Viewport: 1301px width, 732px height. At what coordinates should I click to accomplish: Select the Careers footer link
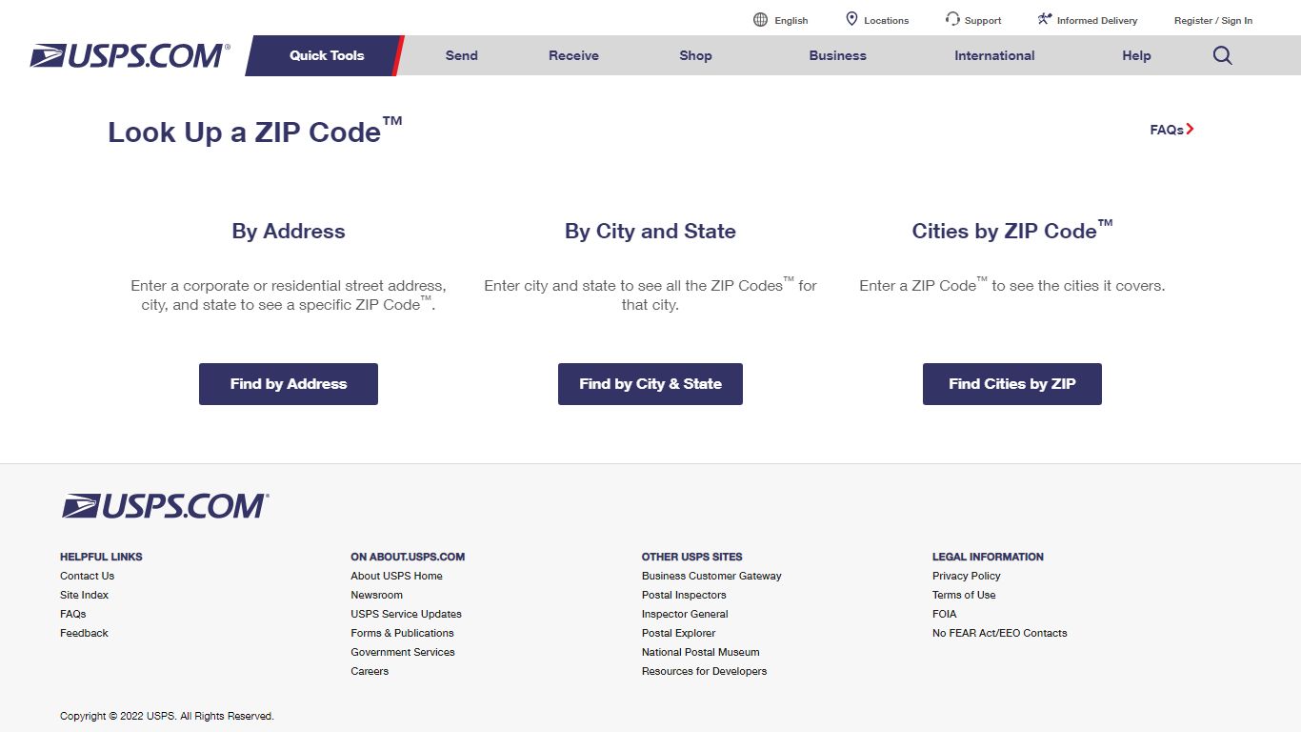(x=369, y=671)
